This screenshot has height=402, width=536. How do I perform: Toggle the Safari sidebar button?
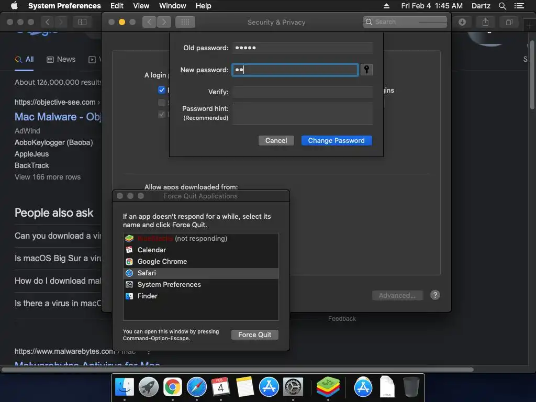point(82,22)
